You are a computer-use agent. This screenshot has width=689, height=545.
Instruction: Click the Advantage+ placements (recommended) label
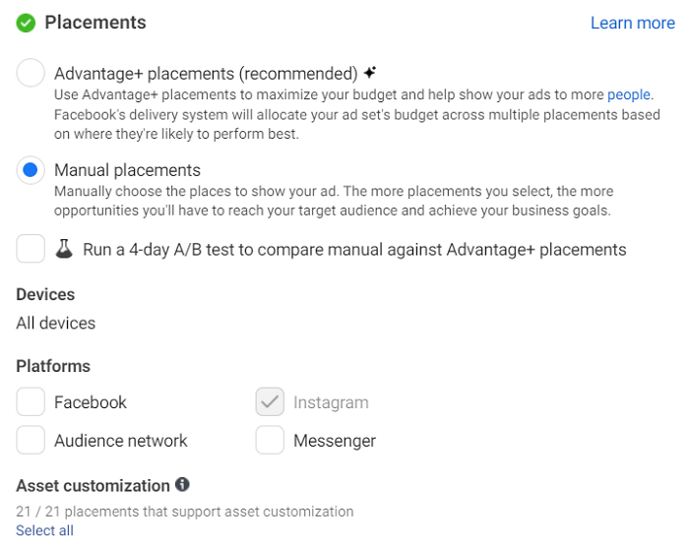click(x=206, y=74)
